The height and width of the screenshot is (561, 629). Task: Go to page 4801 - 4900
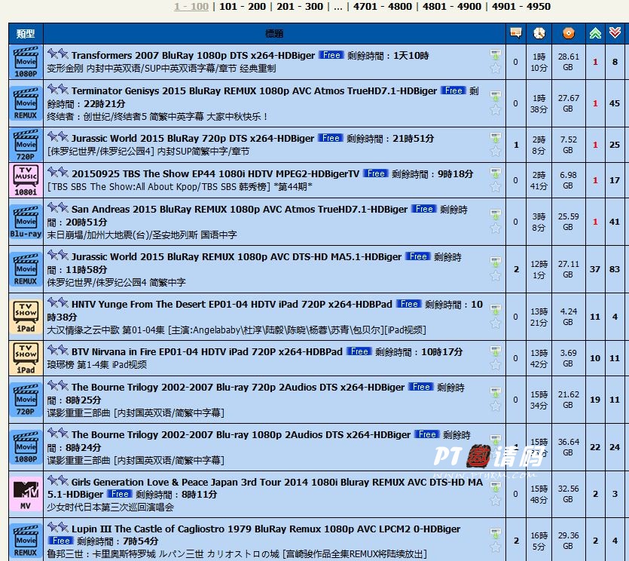[452, 7]
